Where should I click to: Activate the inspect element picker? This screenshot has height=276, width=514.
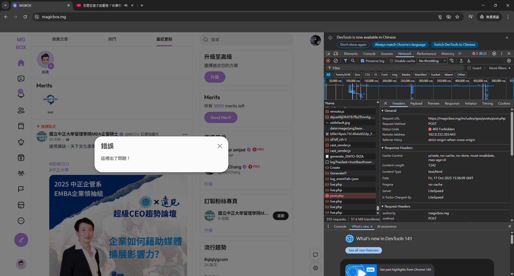click(x=328, y=53)
